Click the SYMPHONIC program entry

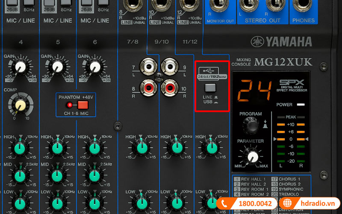[x=287, y=189]
